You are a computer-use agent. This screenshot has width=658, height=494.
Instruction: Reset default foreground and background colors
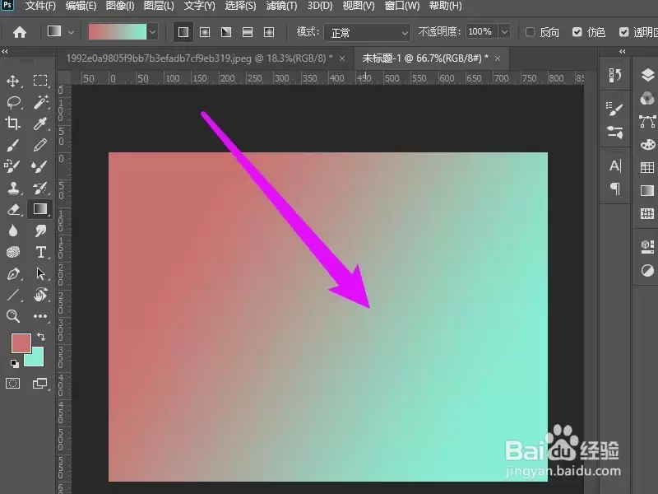point(15,364)
